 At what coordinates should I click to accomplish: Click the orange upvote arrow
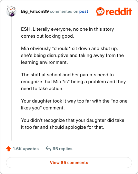tap(9, 149)
